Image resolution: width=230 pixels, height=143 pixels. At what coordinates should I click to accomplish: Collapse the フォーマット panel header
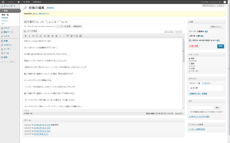point(206,54)
